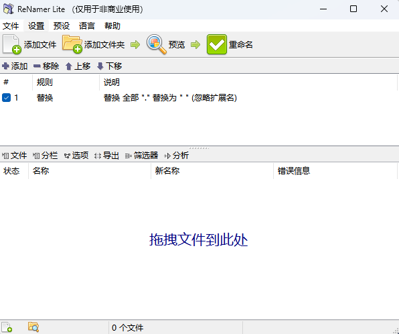Open the 帮助 menu
399x334 pixels.
112,25
